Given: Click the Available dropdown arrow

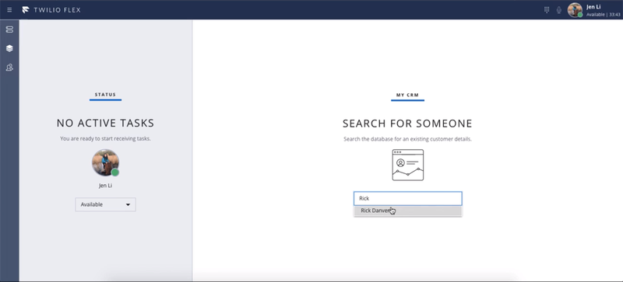Looking at the screenshot, I should (128, 204).
